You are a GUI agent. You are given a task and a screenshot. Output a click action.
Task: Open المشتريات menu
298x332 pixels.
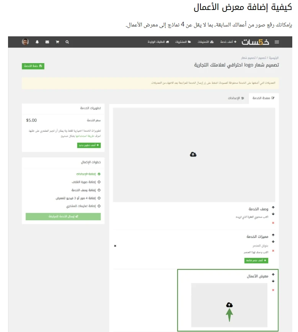click(x=183, y=42)
